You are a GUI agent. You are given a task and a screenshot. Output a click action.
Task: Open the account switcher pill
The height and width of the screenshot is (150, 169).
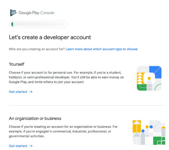tap(38, 24)
